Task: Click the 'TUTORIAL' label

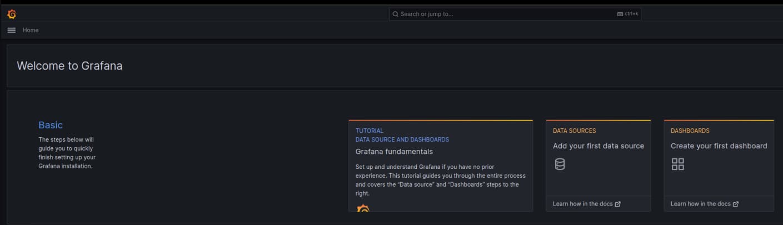Action: (x=370, y=131)
